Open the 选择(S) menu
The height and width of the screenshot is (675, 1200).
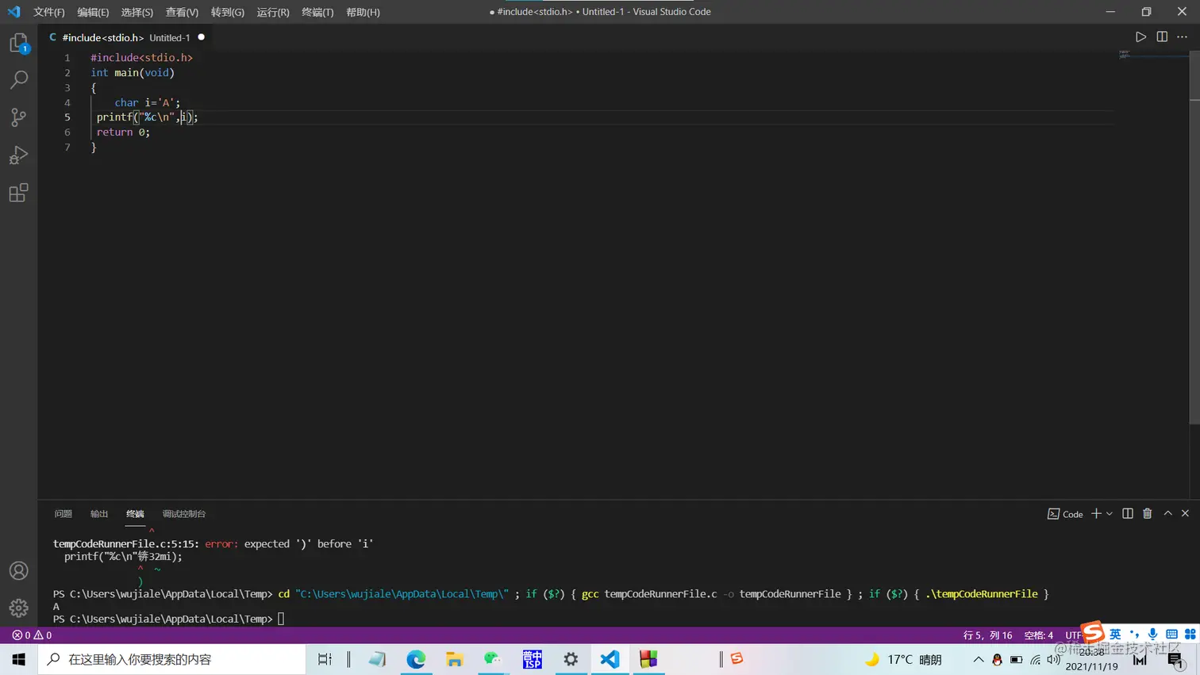(x=137, y=12)
